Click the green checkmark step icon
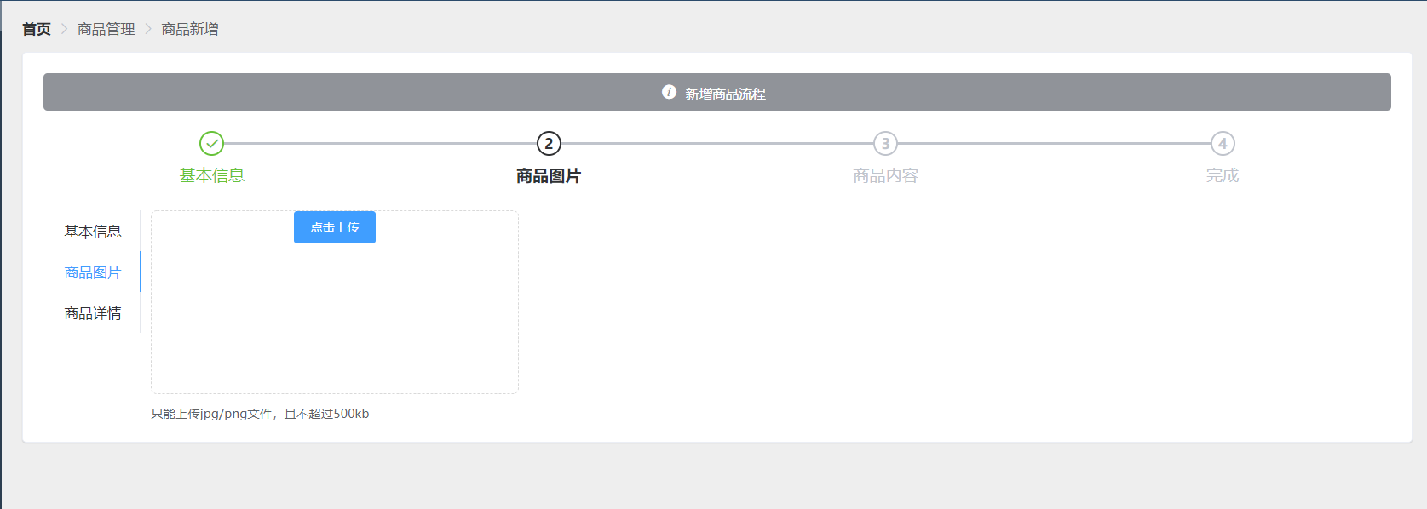1427x509 pixels. [211, 143]
